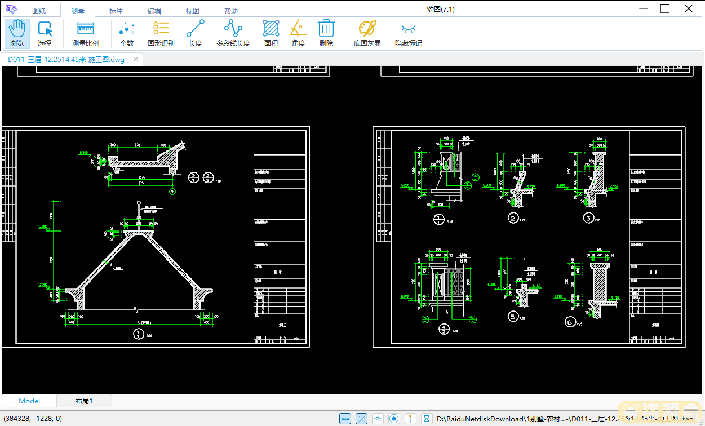Choose the 个数 (count) tool
This screenshot has width=705, height=426.
point(127,33)
